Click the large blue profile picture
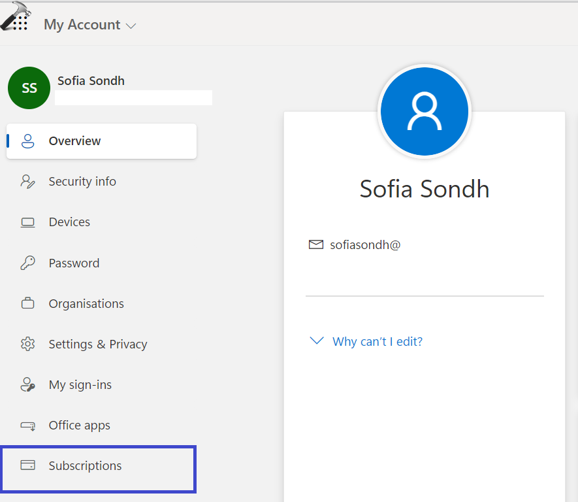578x502 pixels. coord(425,111)
